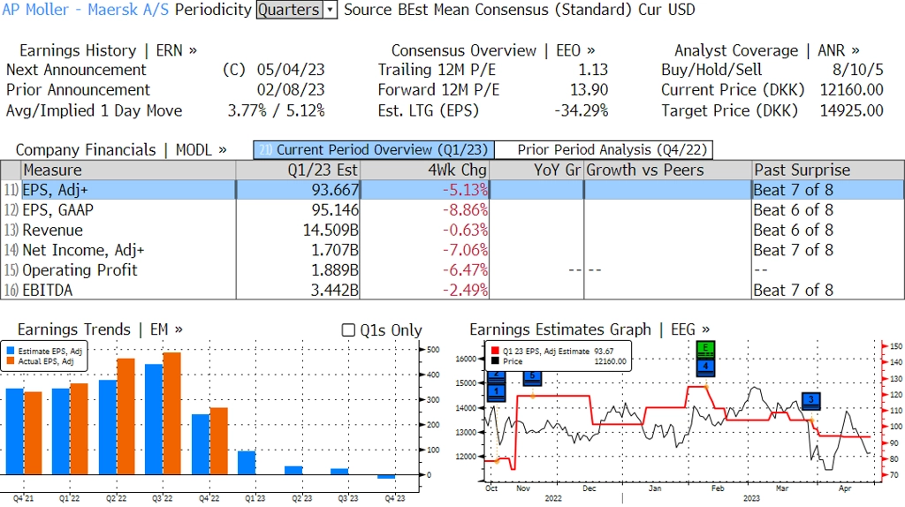This screenshot has width=905, height=507.
Task: Select the Revenue measure row
Action: [x=452, y=231]
